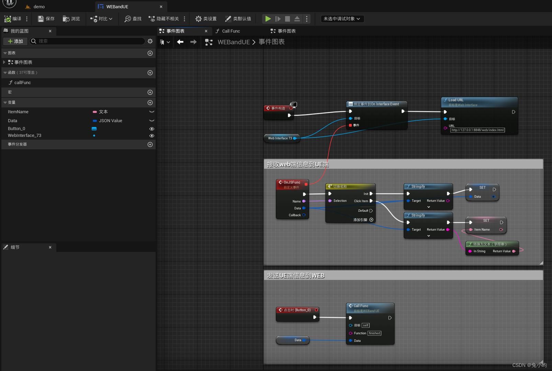Switch to the second 事件图表 tab

tap(287, 31)
